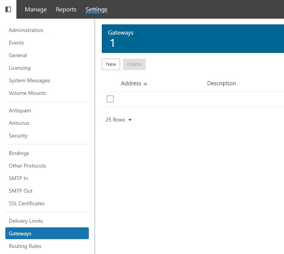Image resolution: width=284 pixels, height=254 pixels.
Task: Select the Settings tab
Action: pos(96,10)
